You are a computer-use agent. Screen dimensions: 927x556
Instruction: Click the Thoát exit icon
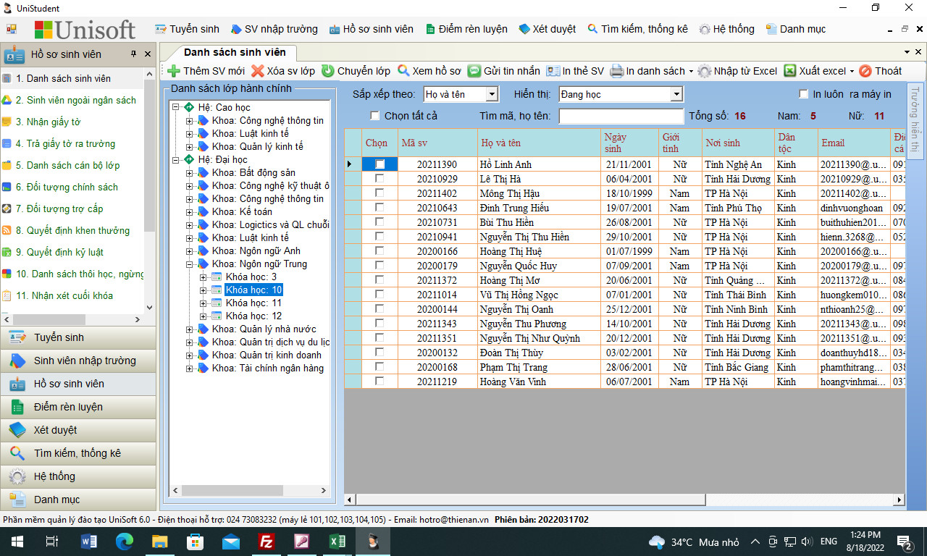(x=865, y=71)
